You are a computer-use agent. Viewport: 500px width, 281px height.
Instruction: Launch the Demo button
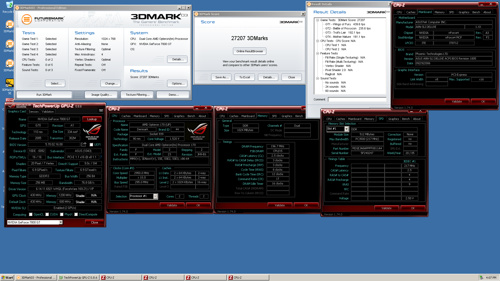click(x=173, y=95)
